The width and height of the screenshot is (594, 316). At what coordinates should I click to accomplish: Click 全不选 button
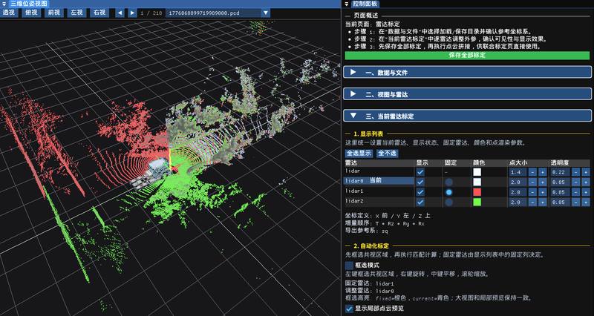tap(387, 154)
